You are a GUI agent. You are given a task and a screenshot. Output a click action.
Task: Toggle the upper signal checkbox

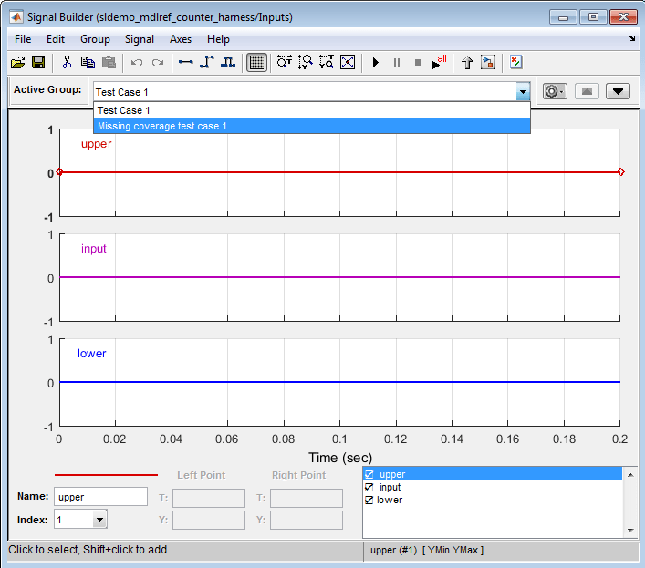pyautogui.click(x=369, y=474)
